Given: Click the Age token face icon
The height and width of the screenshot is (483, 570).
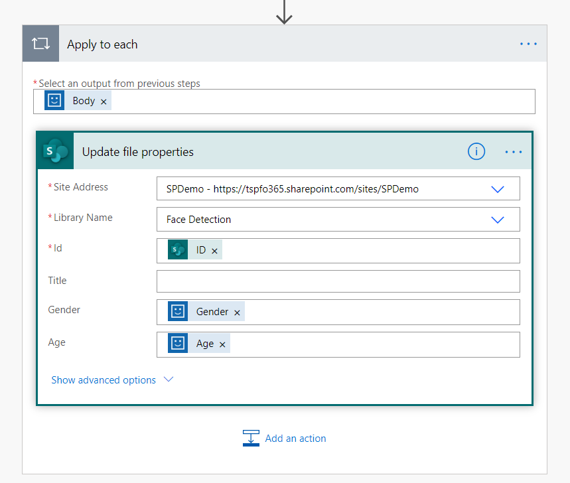Looking at the screenshot, I should pyautogui.click(x=178, y=344).
